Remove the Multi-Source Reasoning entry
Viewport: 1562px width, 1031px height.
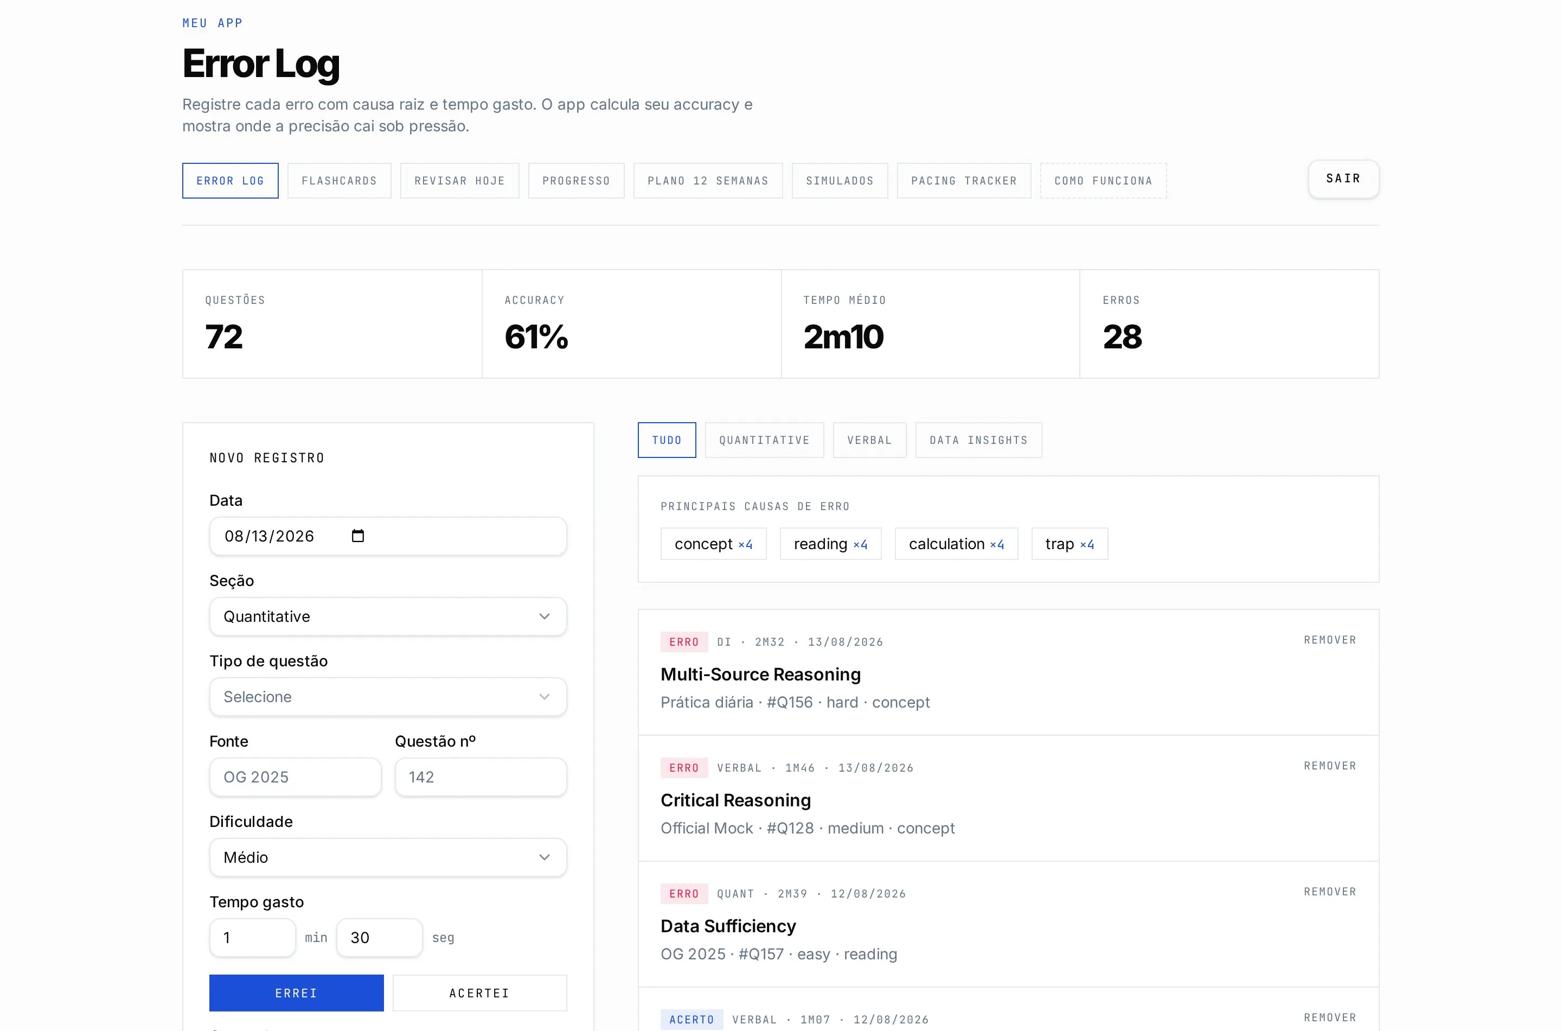click(1330, 640)
